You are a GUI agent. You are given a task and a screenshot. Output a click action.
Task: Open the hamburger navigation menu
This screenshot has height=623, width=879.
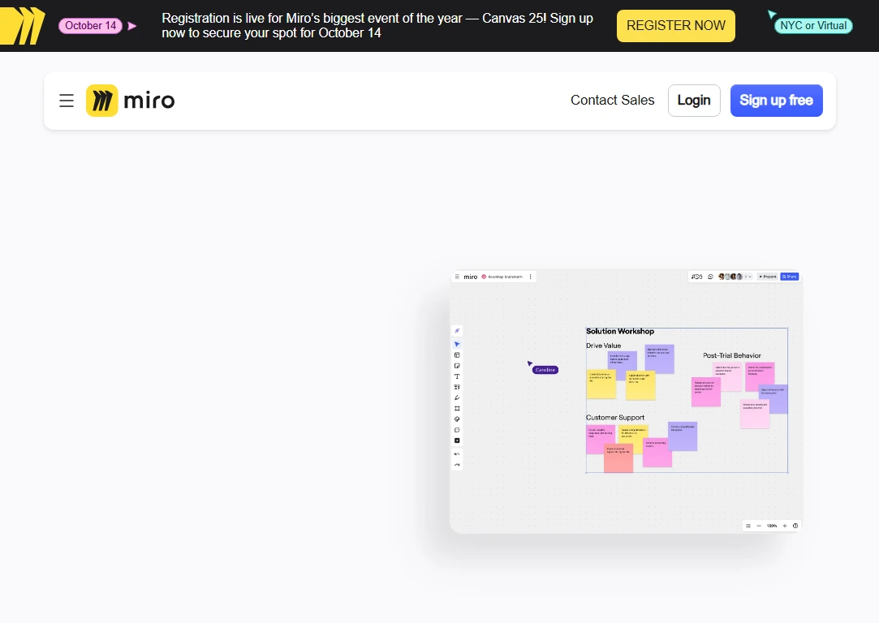click(67, 101)
